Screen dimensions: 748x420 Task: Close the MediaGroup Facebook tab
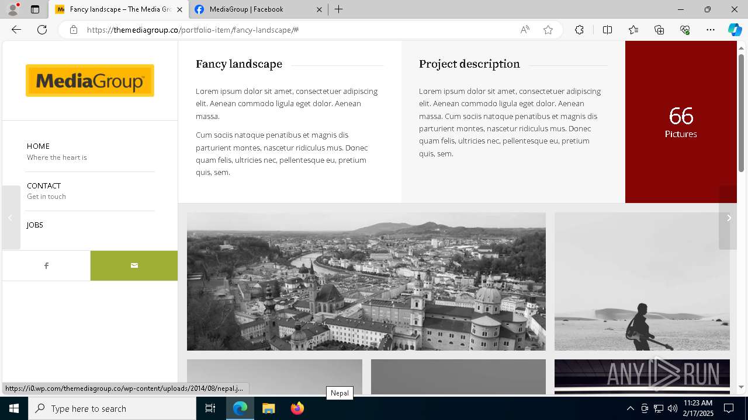[x=319, y=9]
